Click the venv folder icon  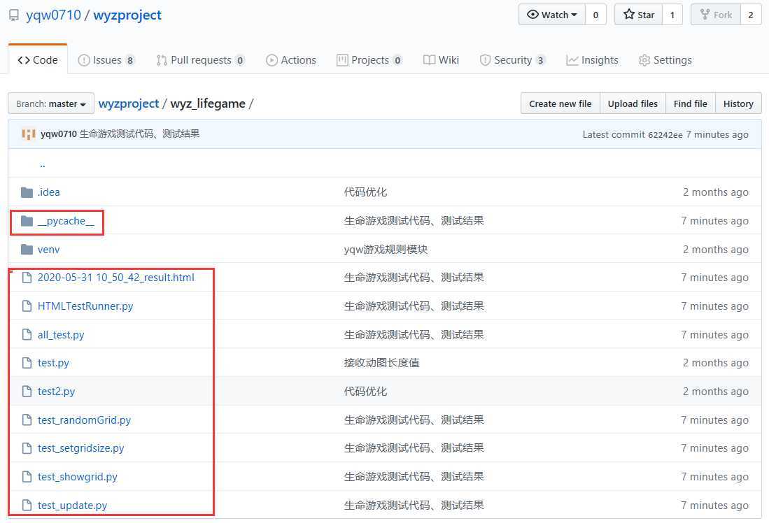tap(27, 250)
